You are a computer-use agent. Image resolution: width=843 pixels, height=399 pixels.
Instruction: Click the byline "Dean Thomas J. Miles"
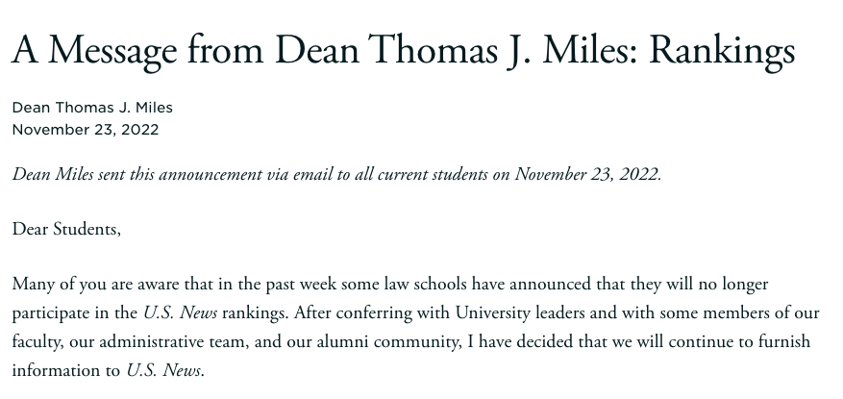pos(92,108)
